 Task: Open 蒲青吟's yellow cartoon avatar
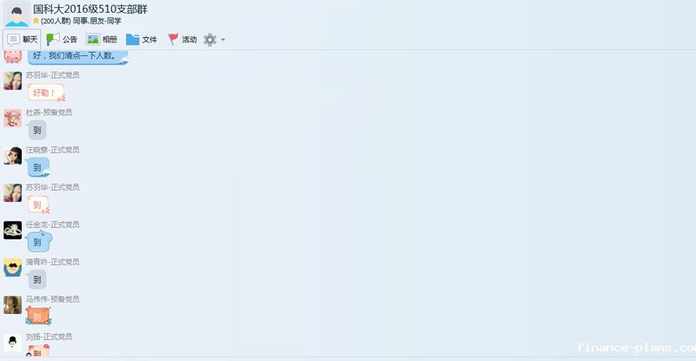[12, 268]
